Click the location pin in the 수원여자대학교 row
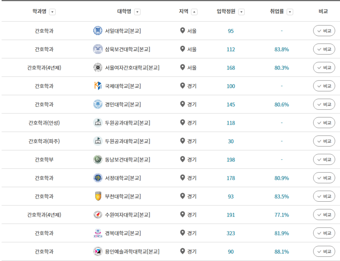 (183, 215)
